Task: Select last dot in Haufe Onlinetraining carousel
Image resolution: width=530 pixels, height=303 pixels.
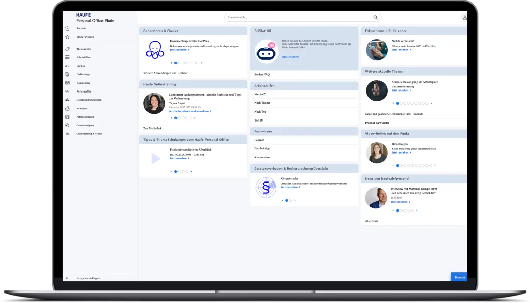Action: [190, 118]
